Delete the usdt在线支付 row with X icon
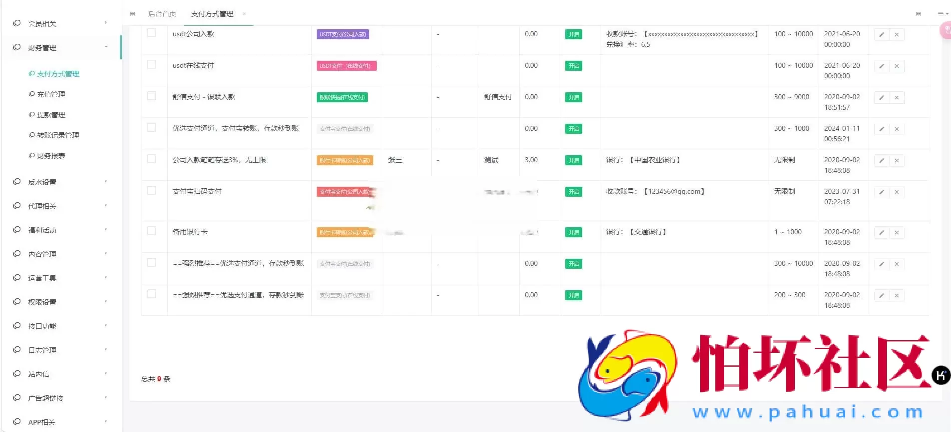The height and width of the screenshot is (432, 951). pos(897,66)
